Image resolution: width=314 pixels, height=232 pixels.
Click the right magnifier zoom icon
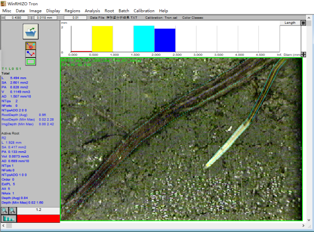[x=13, y=210]
